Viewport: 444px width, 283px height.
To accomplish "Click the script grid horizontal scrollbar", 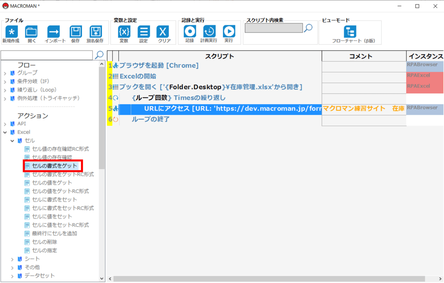I will coord(269,279).
